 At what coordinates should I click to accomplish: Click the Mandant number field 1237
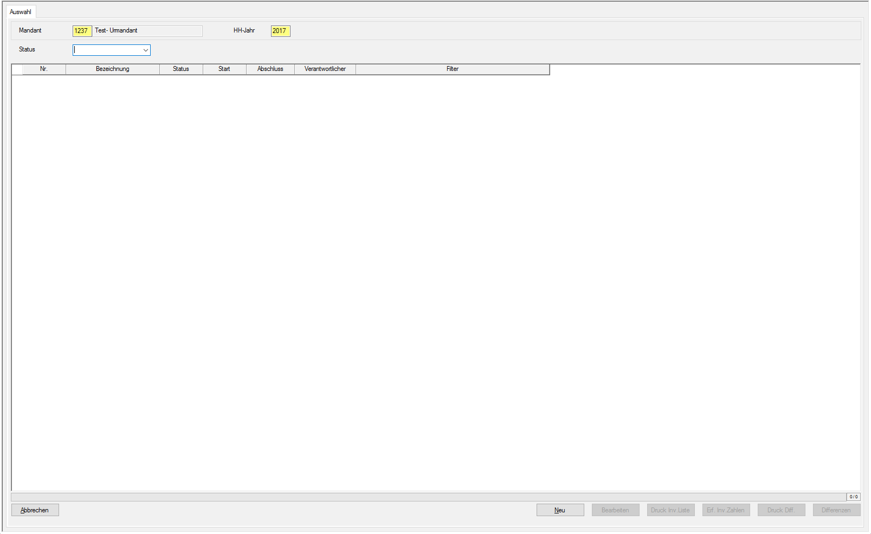click(x=82, y=31)
